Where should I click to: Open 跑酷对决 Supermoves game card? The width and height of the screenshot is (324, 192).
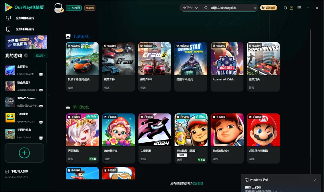(x=263, y=67)
